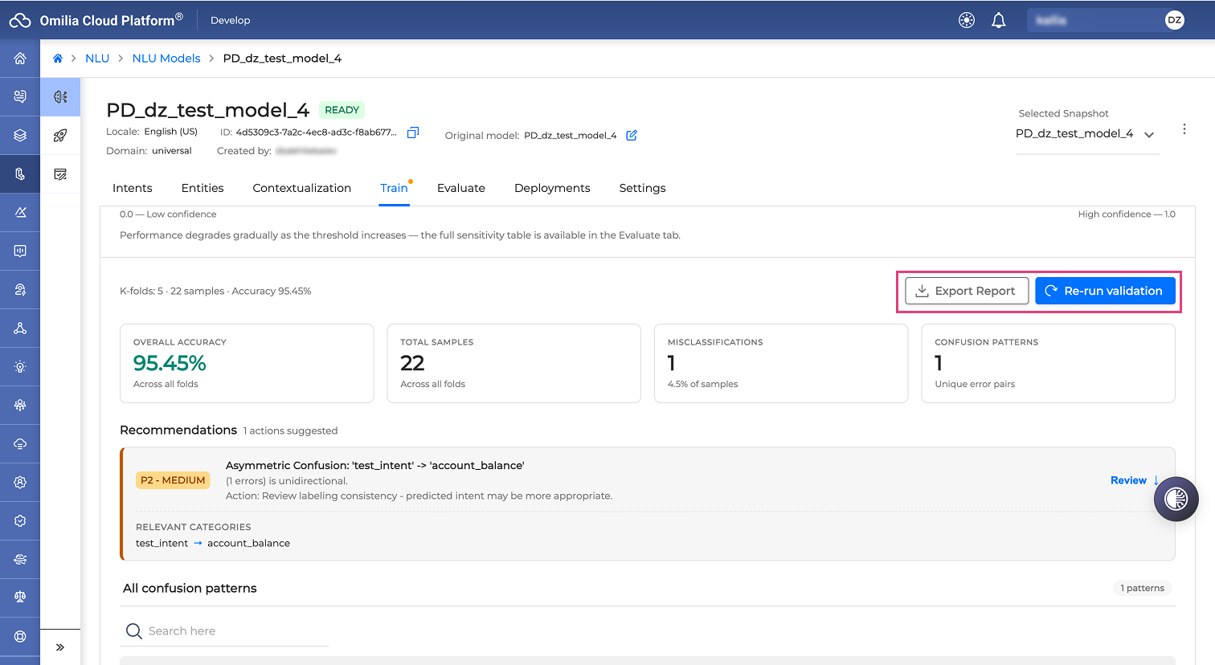Click the home breadcrumb icon
This screenshot has height=665, width=1215.
58,59
